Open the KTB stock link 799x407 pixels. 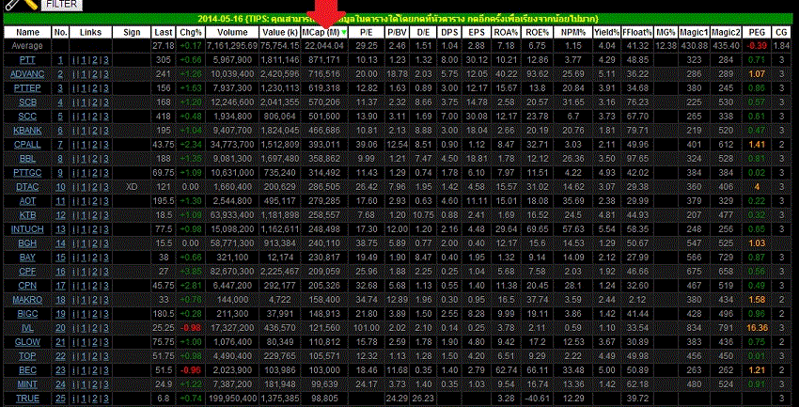pyautogui.click(x=27, y=215)
